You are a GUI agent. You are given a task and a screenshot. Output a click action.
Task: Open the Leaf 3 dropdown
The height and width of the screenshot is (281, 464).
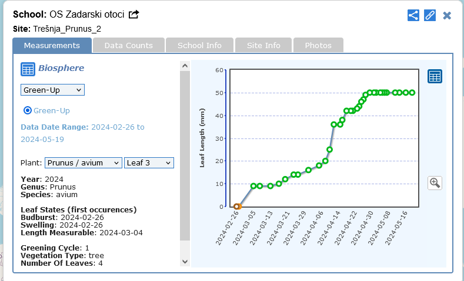point(149,162)
